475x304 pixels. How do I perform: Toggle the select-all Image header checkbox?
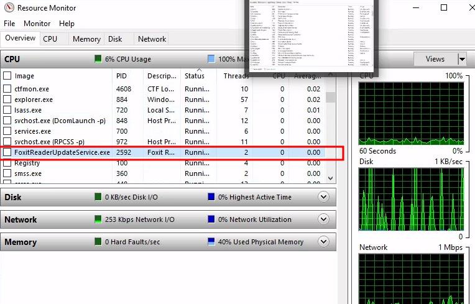pos(7,76)
